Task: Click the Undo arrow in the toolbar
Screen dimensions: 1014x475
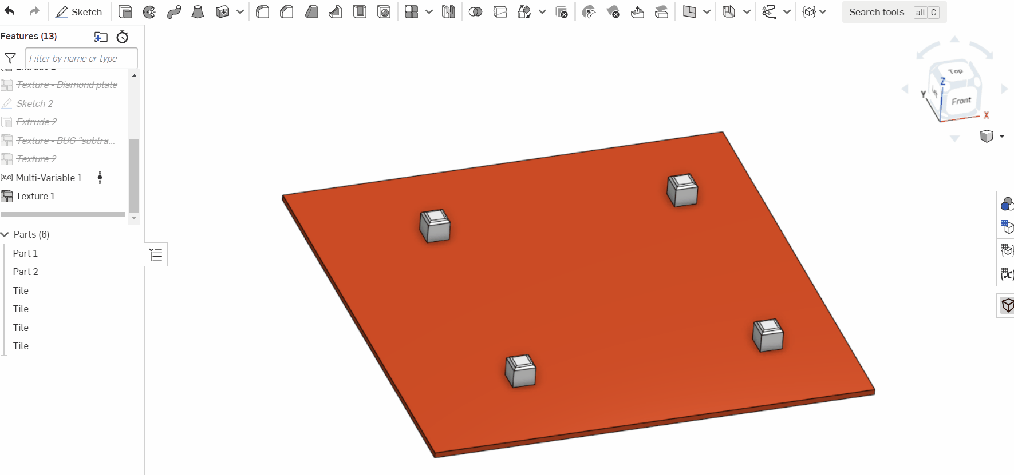Action: pyautogui.click(x=9, y=11)
